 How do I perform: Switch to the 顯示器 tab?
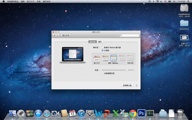[x=93, y=42]
